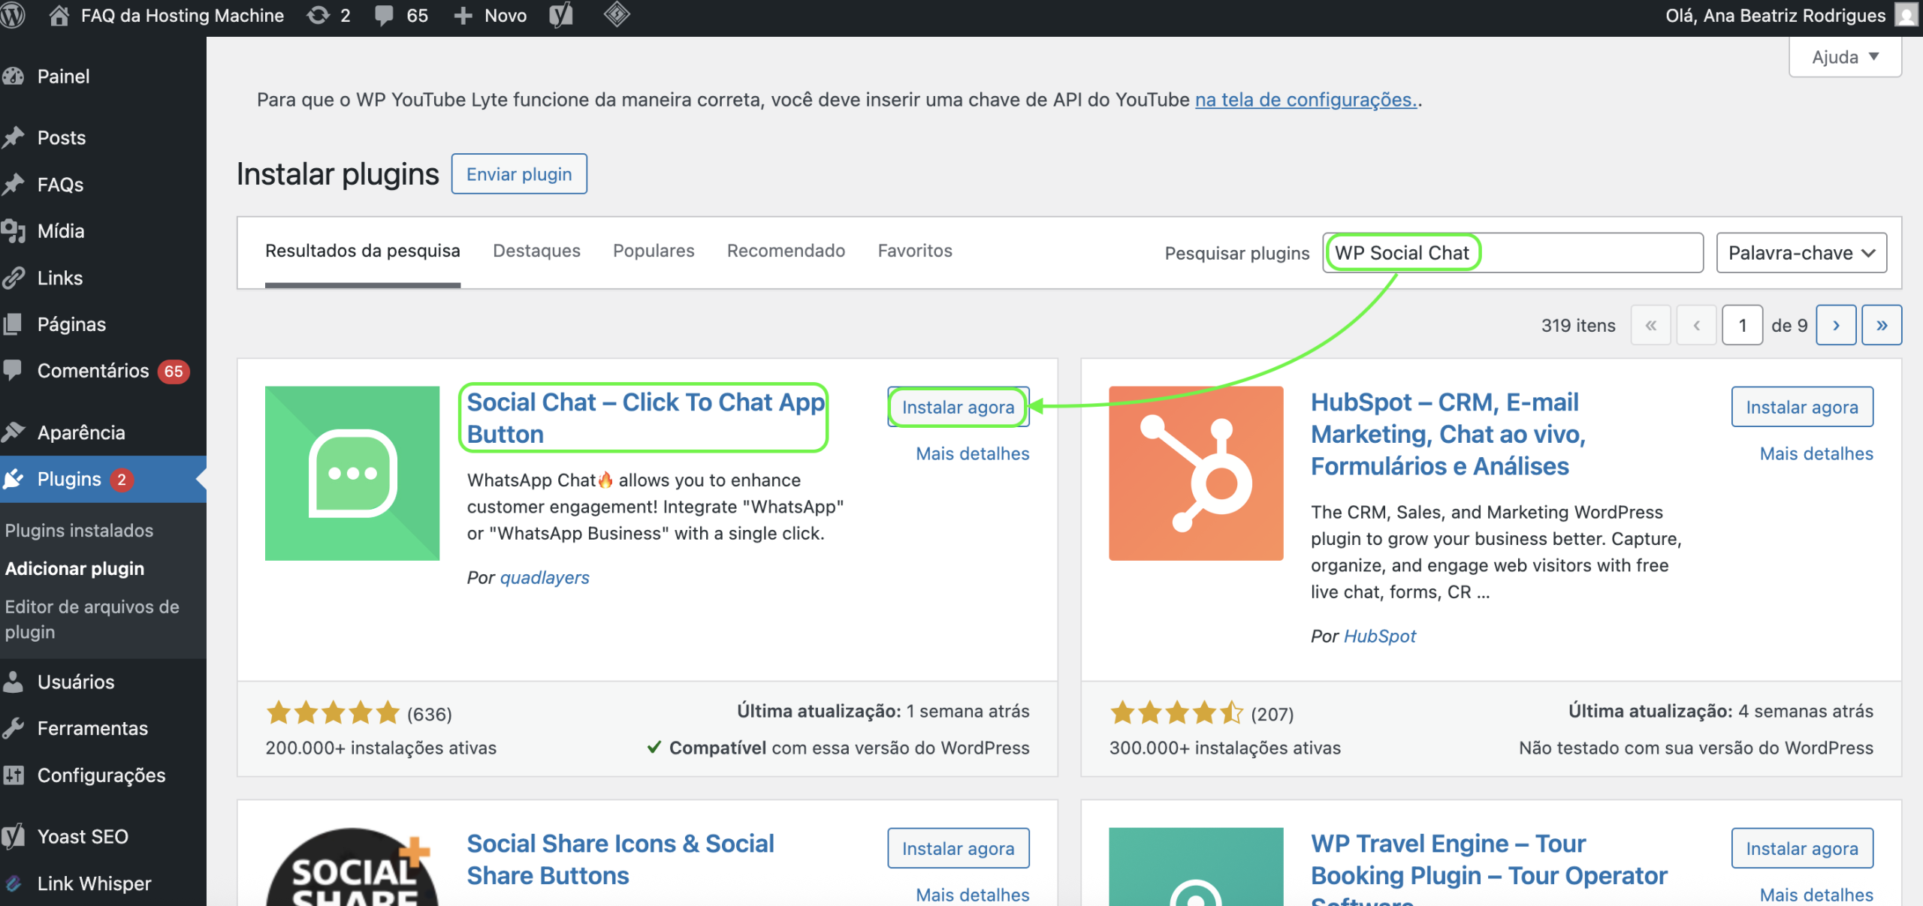Click the Links chain icon
Viewport: 1923px width, 906px height.
[13, 278]
